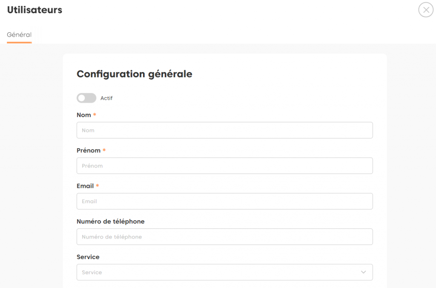Screen dimensions: 436x288
Task: Click the required asterisk beside Email
Action: pyautogui.click(x=98, y=186)
